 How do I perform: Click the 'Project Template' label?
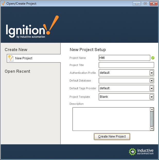80,97
